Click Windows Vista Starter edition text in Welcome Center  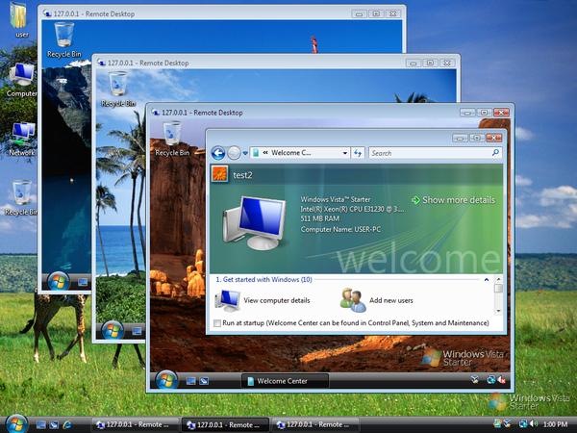tap(336, 199)
